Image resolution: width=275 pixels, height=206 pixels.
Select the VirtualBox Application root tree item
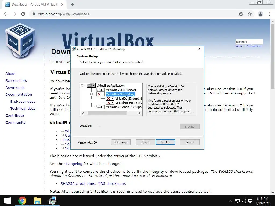(110, 86)
